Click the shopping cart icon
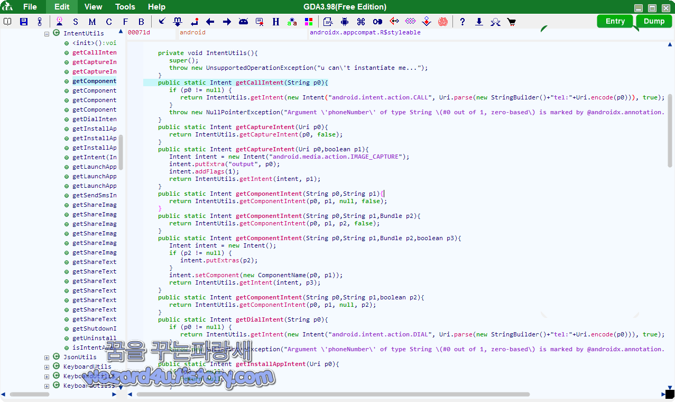This screenshot has width=675, height=402. click(x=512, y=22)
